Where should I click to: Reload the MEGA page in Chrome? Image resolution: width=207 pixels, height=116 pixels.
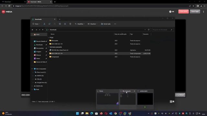(x=9, y=6)
